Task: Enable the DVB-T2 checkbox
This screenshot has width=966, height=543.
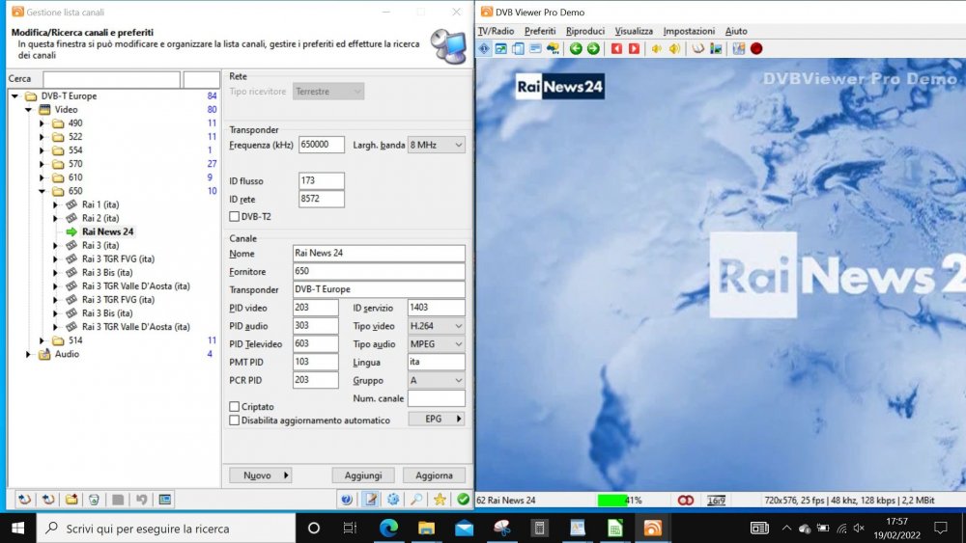Action: click(x=234, y=216)
